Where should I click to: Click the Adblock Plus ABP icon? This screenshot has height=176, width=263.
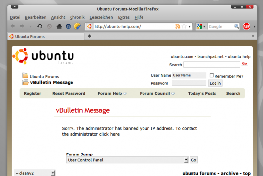tap(246, 26)
